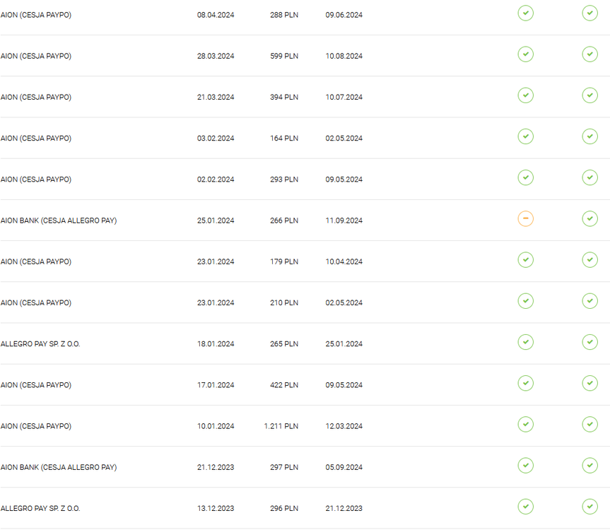The image size is (610, 530).
Task: Click the amount "422 PLN"
Action: click(284, 385)
